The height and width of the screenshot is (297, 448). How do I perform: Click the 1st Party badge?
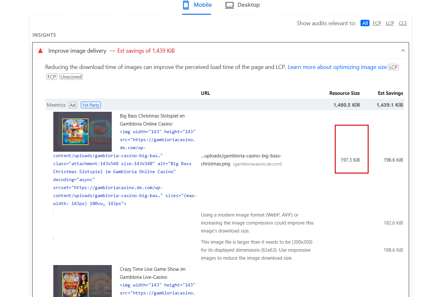(91, 105)
